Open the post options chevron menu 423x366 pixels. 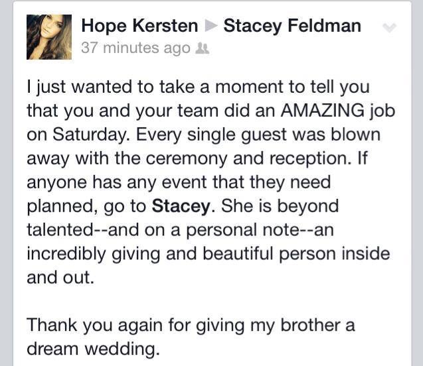pyautogui.click(x=390, y=28)
